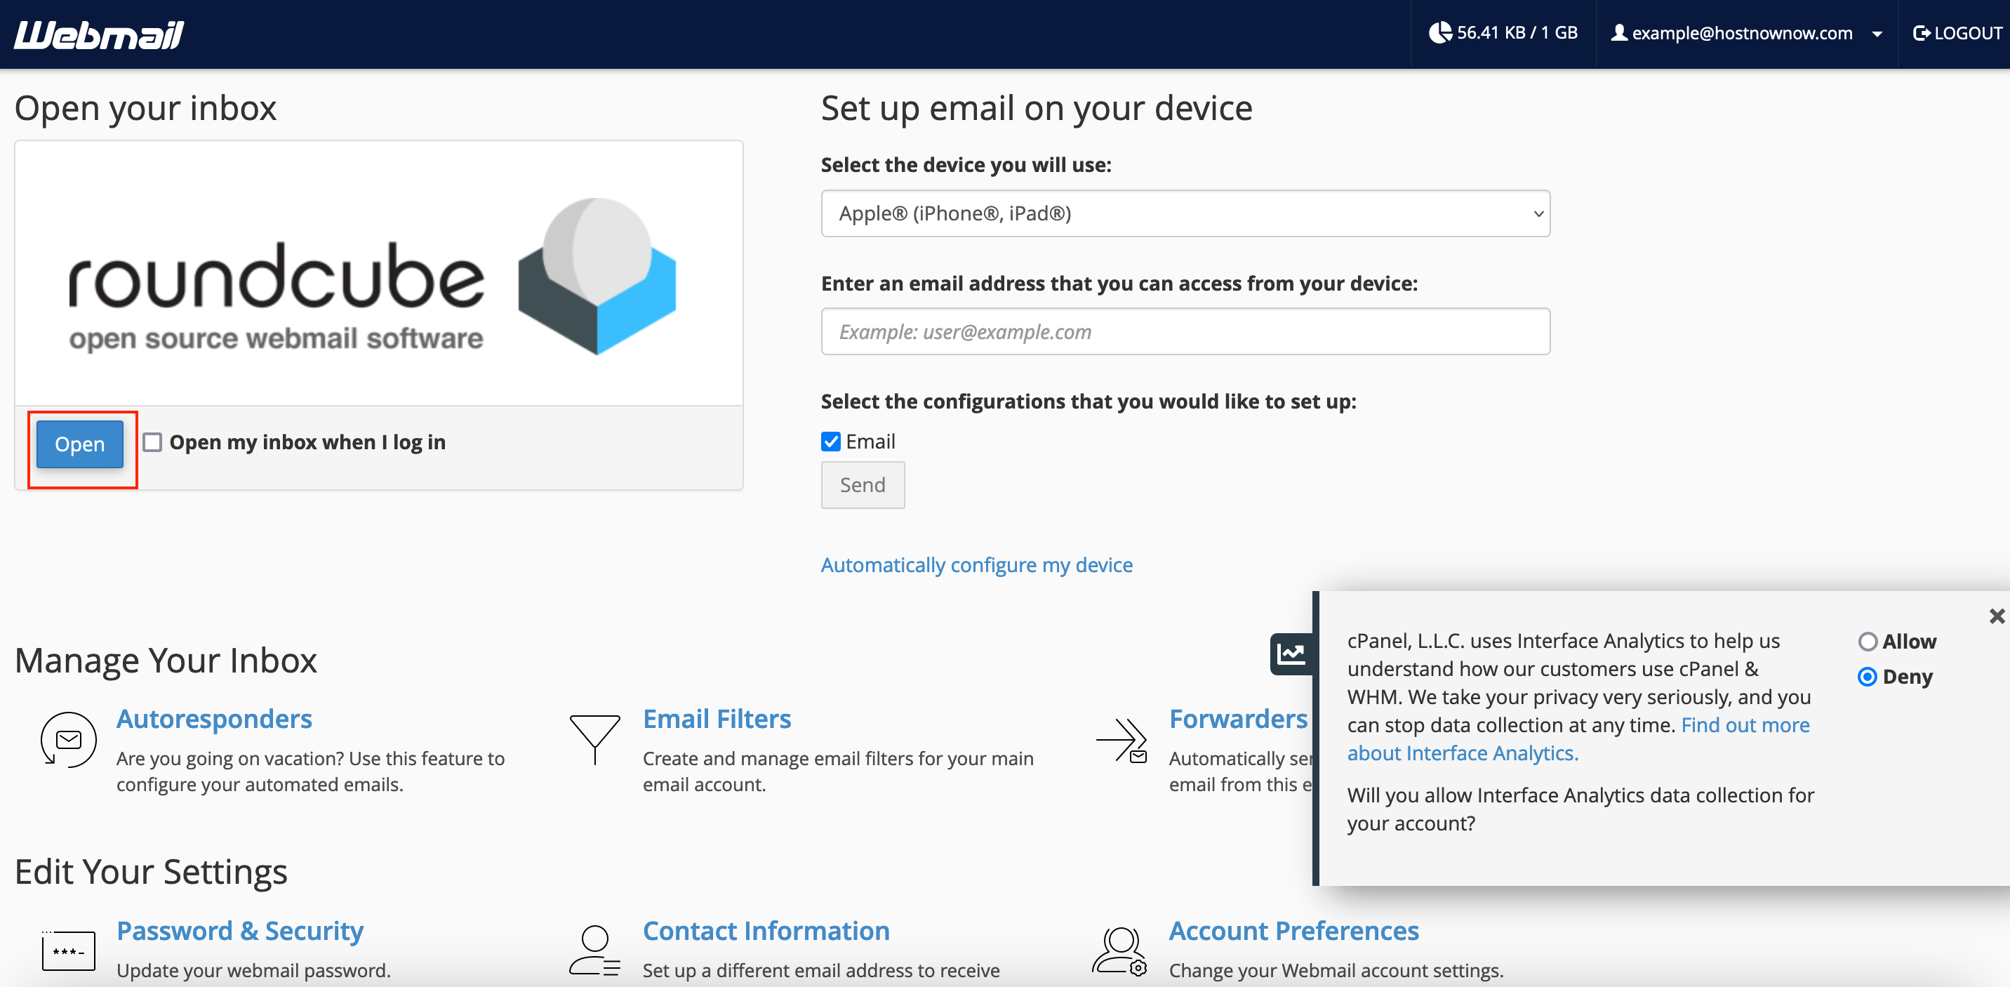Click the Webmail logo

99,34
